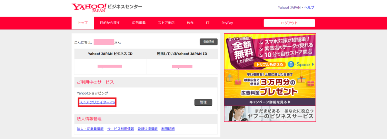This screenshot has height=139, width=387.
Task: Click the Yahoo! JAPAN ビジネス ID column header
Action: pos(110,54)
